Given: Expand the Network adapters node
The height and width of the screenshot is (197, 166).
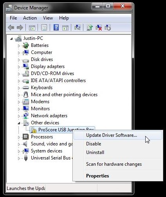Looking at the screenshot, I should 19,116.
